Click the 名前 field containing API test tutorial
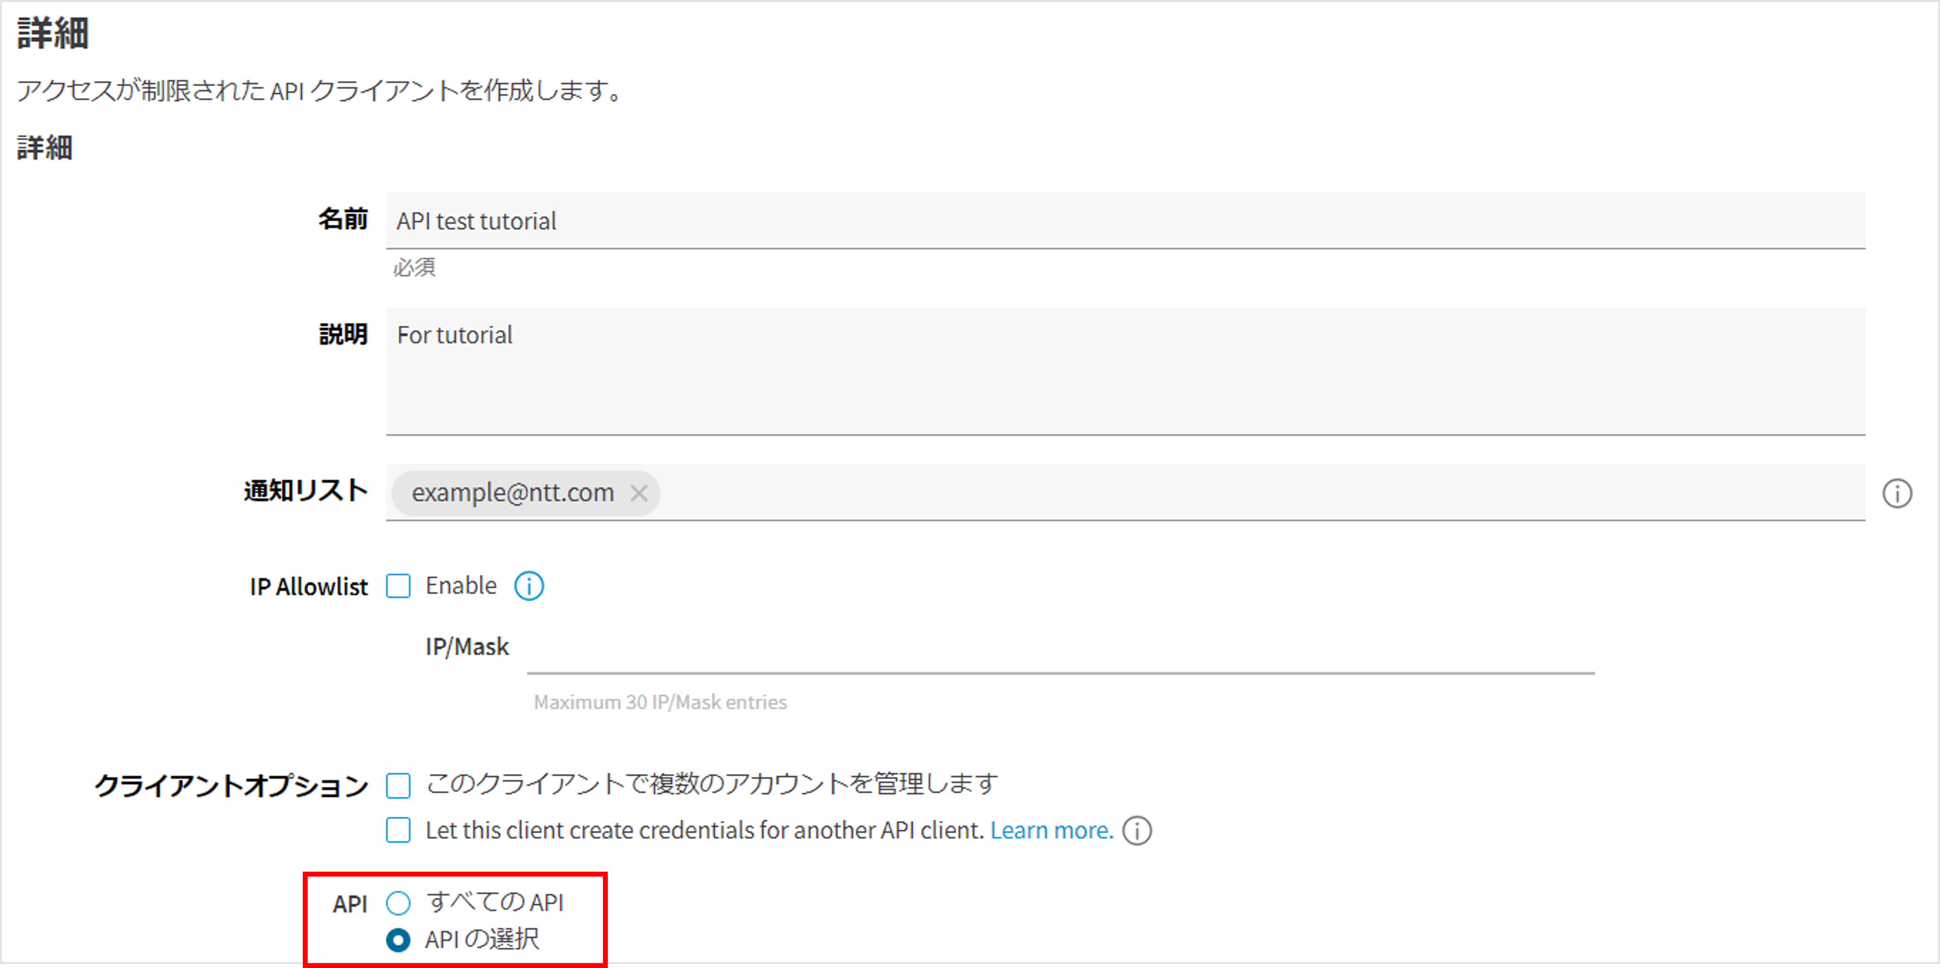The image size is (1940, 968). tap(1125, 220)
